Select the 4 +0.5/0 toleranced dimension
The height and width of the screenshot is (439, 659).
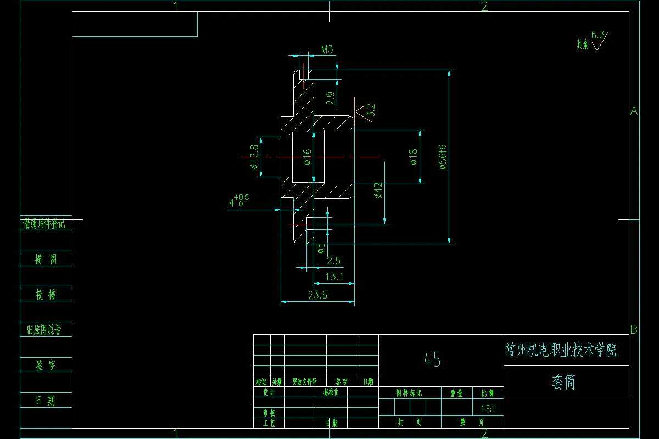(x=239, y=201)
